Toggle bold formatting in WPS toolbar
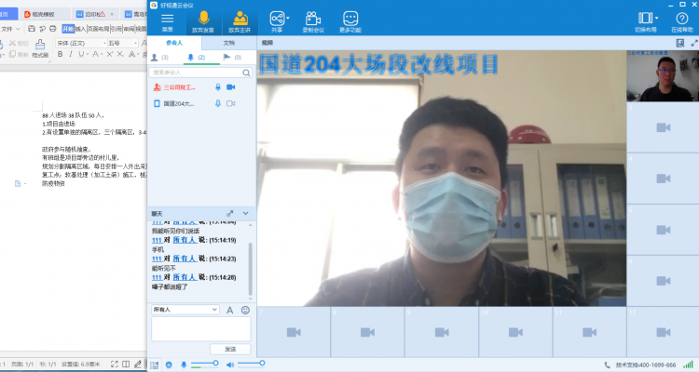699x372 pixels. click(60, 54)
